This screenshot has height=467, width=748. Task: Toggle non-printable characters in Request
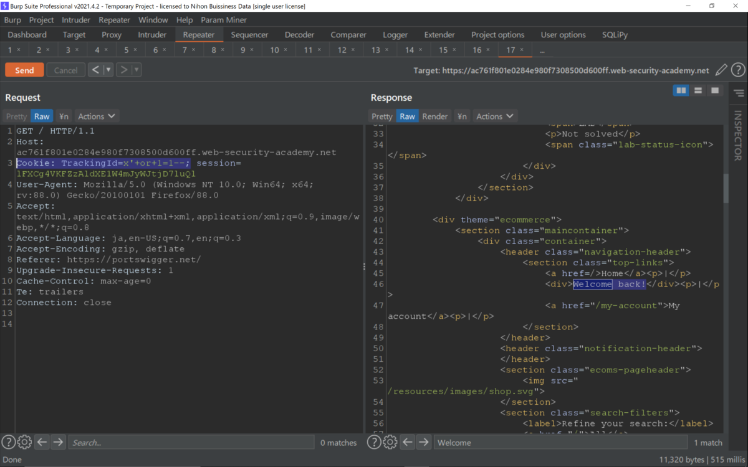pos(64,116)
